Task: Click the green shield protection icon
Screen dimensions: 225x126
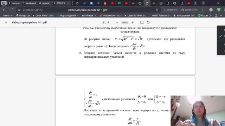Action: (219, 10)
